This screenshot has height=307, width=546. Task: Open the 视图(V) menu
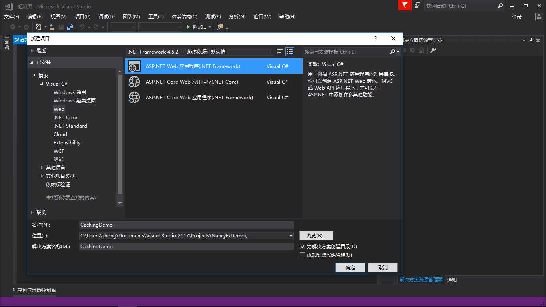[58, 16]
